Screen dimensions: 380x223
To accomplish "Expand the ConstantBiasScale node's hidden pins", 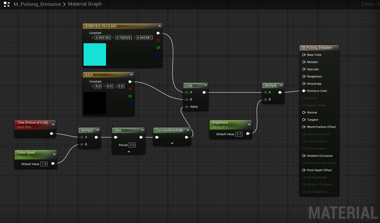I will [172, 143].
